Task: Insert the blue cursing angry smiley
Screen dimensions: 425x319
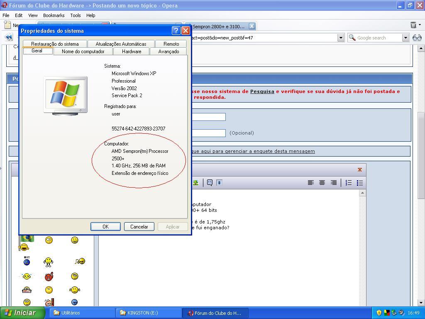Action: click(x=27, y=261)
